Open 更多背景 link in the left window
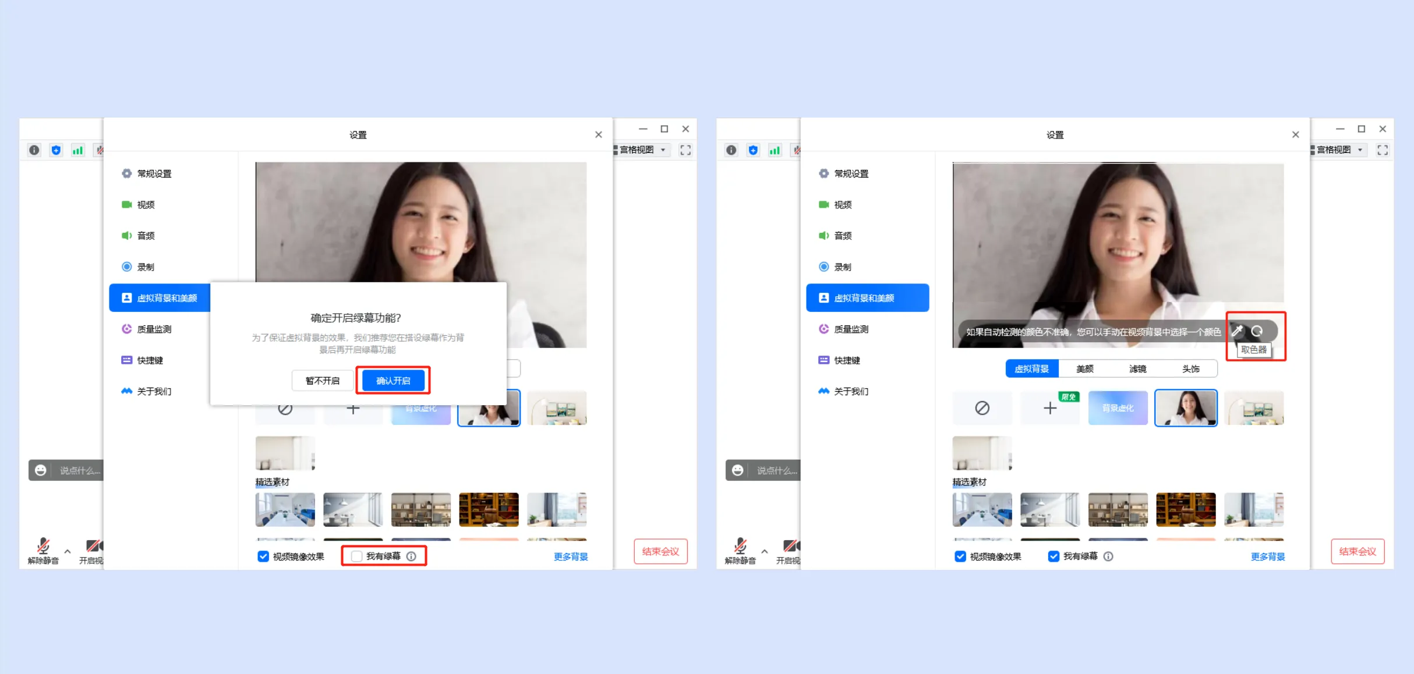 pos(571,557)
